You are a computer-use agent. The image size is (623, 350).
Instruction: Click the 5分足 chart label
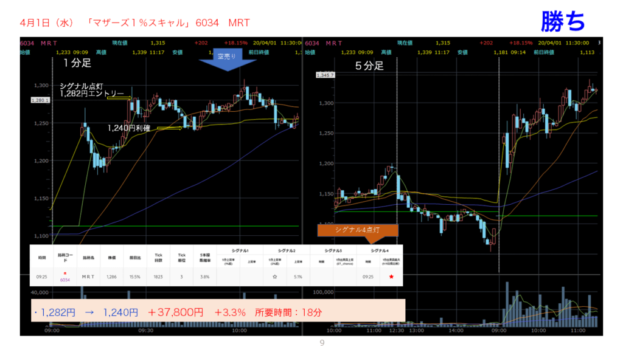(x=369, y=66)
